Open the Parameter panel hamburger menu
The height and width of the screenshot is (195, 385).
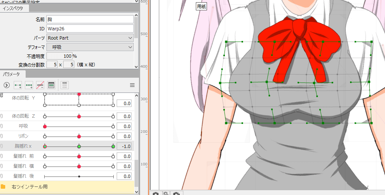[x=132, y=85]
